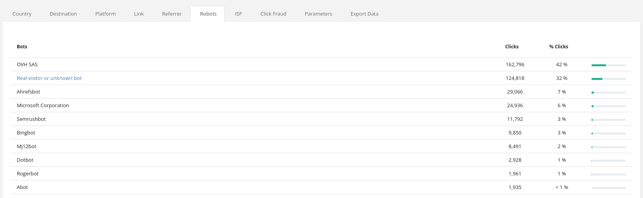The image size is (643, 198).
Task: Open the Export Data tab
Action: 364,14
